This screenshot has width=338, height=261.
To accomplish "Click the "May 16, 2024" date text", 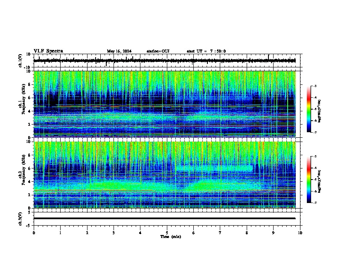I will pyautogui.click(x=119, y=51).
